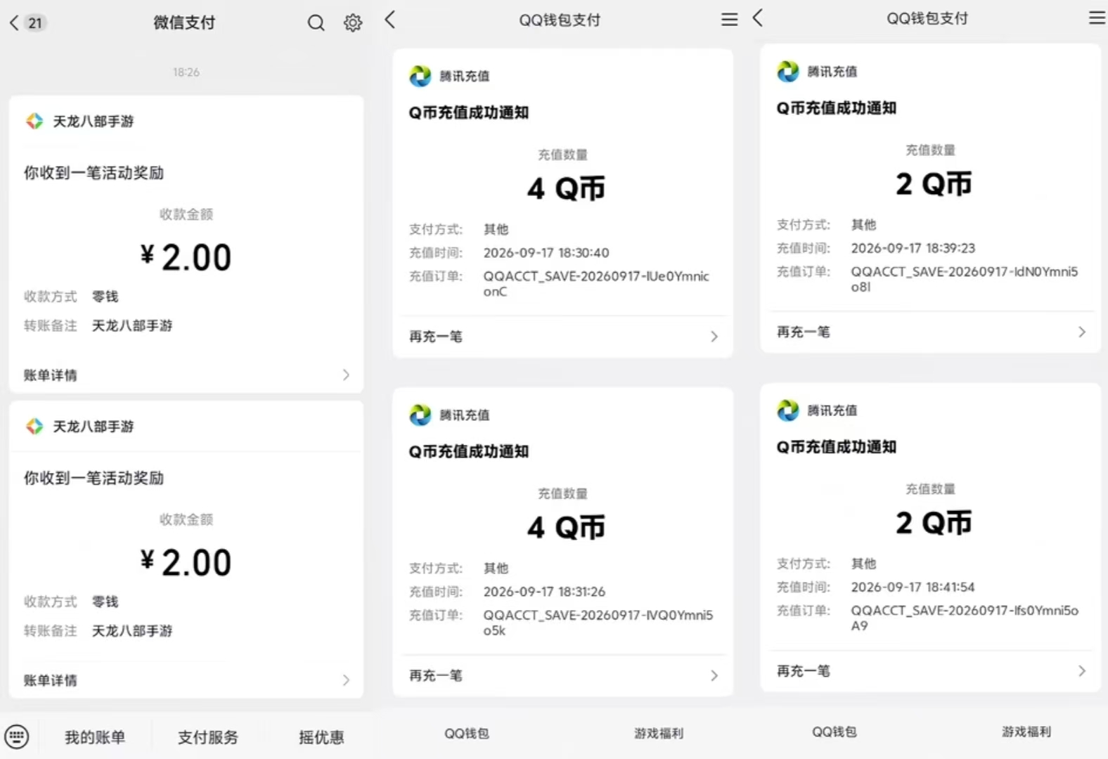This screenshot has height=759, width=1108.
Task: Tap Q币充值成功通知 heading on the 18:30:40 card
Action: (469, 112)
